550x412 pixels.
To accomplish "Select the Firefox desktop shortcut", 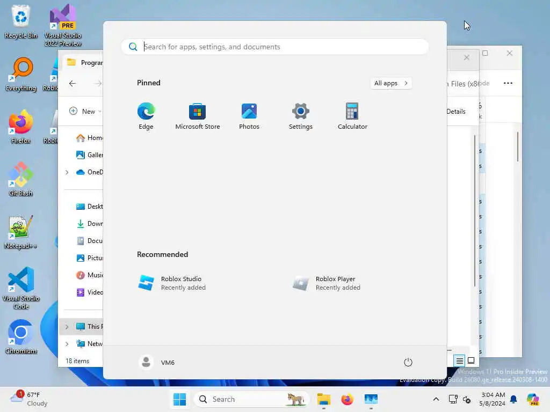I will click(x=21, y=127).
